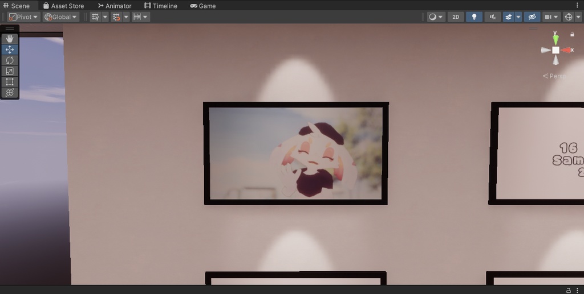Toggle grid snapping magnet icon
584x294 pixels.
click(116, 17)
